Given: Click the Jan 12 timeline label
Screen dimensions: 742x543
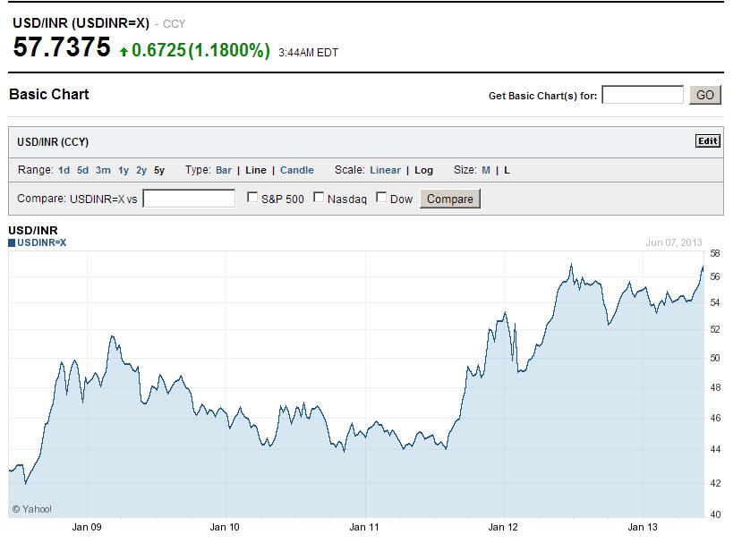Looking at the screenshot, I should tap(503, 527).
